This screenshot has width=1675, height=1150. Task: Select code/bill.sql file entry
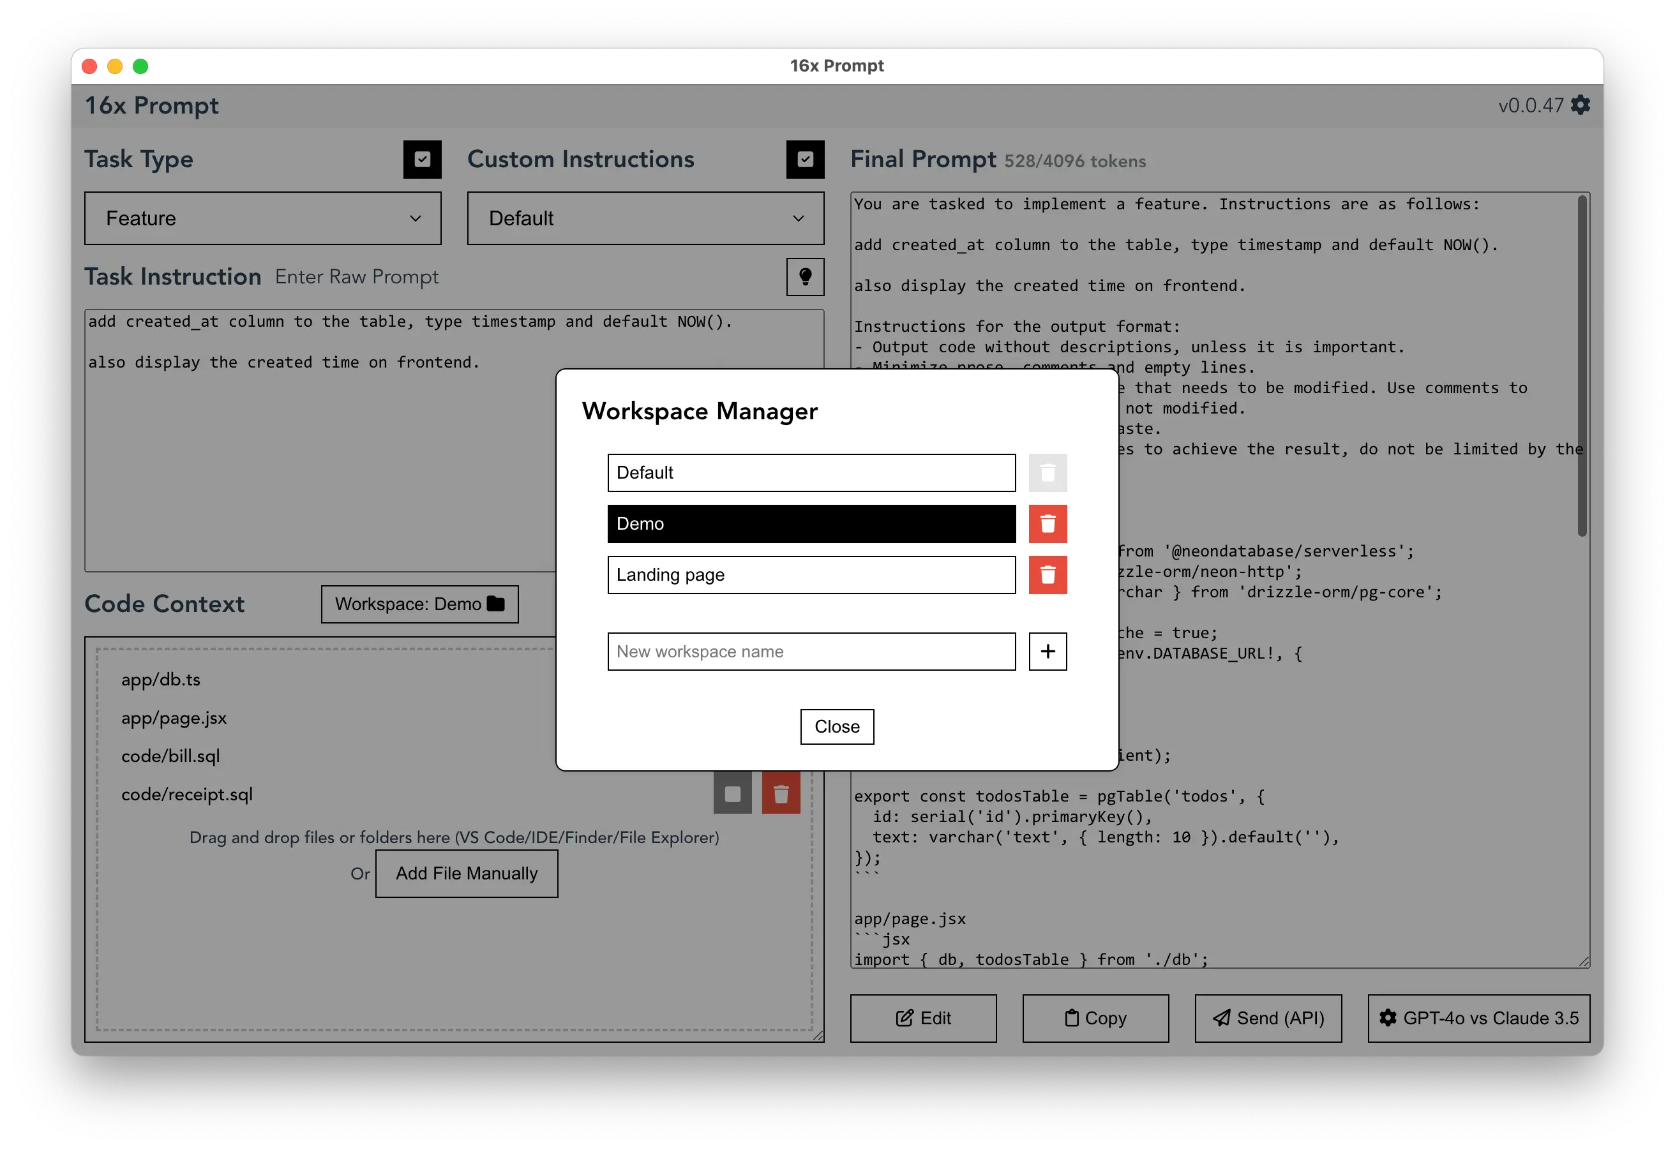tap(171, 756)
